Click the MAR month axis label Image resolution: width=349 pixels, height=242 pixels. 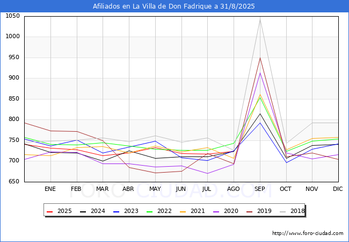click(103, 189)
